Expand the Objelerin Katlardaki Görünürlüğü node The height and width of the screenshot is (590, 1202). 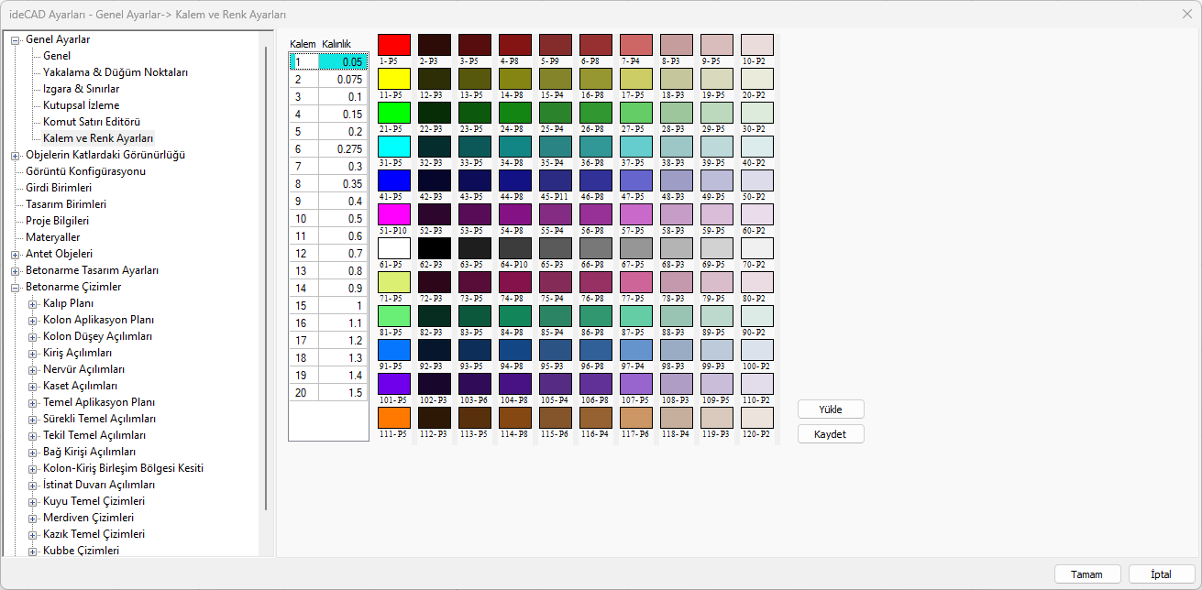16,155
